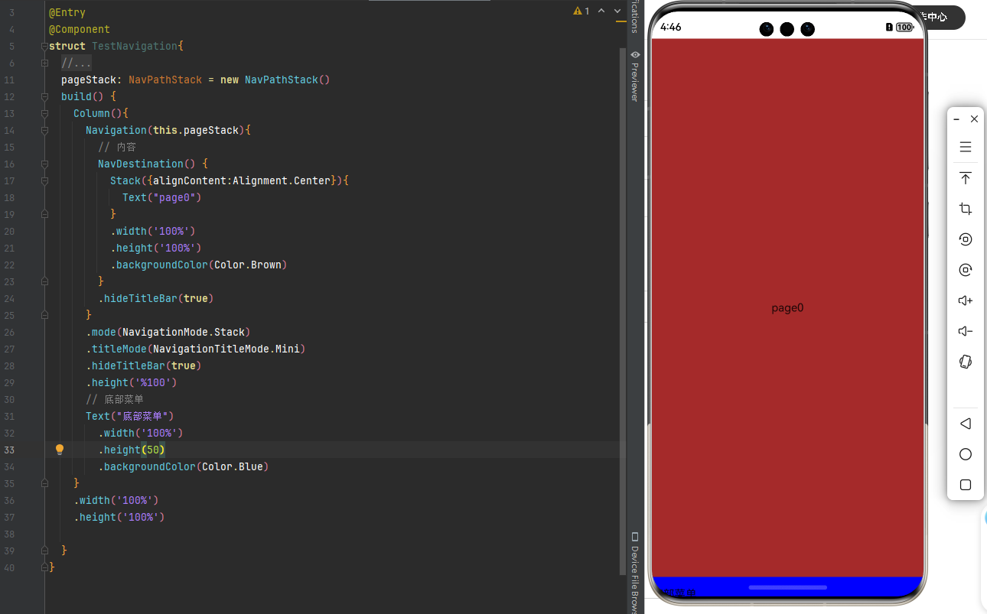Rotate the emulator screen clockwise
The image size is (987, 614).
click(x=966, y=270)
